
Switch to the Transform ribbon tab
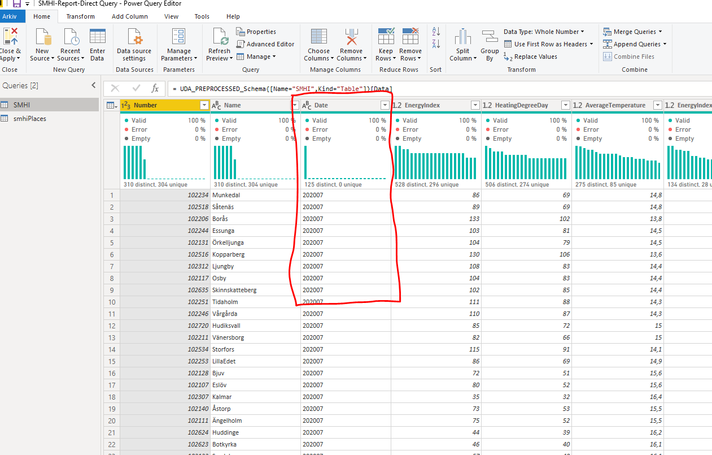81,16
